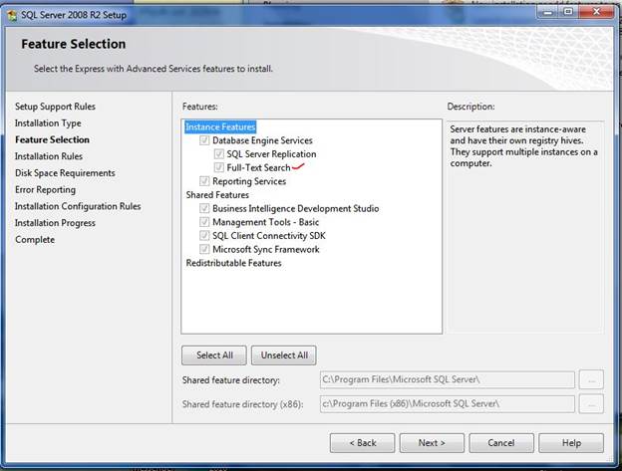Screen dimensions: 622x471
Task: Toggle SQL Client Connectivity SDK checkbox
Action: 204,235
